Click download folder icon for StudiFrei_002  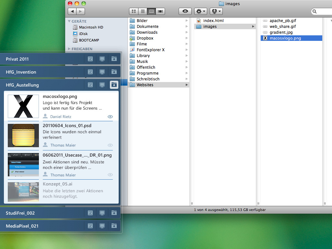point(114,213)
